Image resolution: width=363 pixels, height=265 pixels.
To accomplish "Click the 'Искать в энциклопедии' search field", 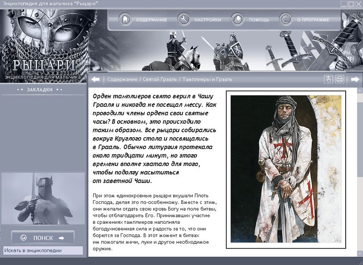I will pyautogui.click(x=43, y=251).
